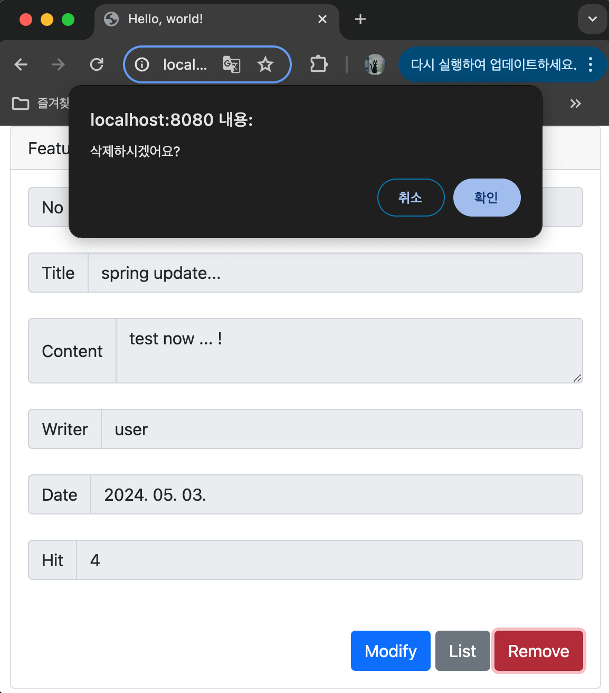Click the dialog heading localhost:8080 내용:
Screen dimensions: 609x693
tap(172, 120)
